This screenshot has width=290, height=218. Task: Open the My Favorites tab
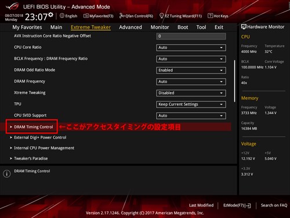[x=27, y=27]
